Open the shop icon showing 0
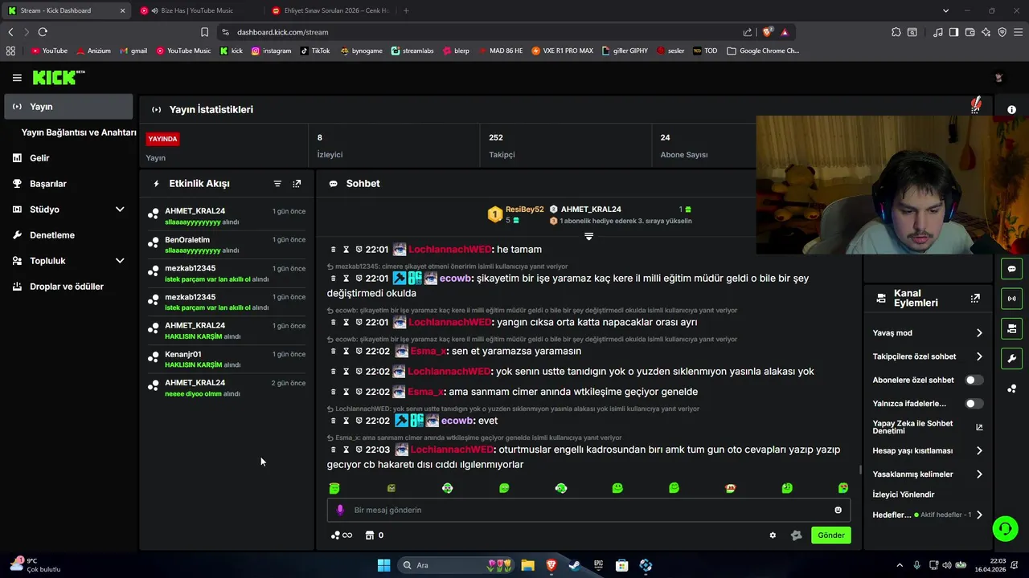The image size is (1029, 578). [x=375, y=535]
